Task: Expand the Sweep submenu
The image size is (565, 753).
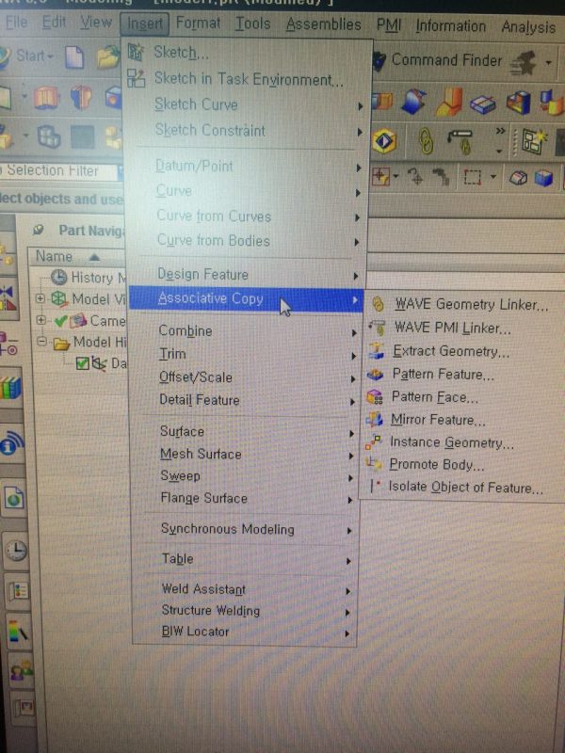Action: (x=245, y=476)
